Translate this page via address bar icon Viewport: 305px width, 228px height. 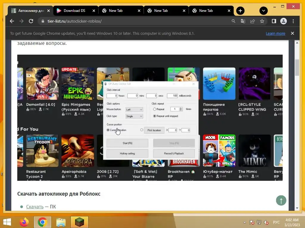click(243, 21)
